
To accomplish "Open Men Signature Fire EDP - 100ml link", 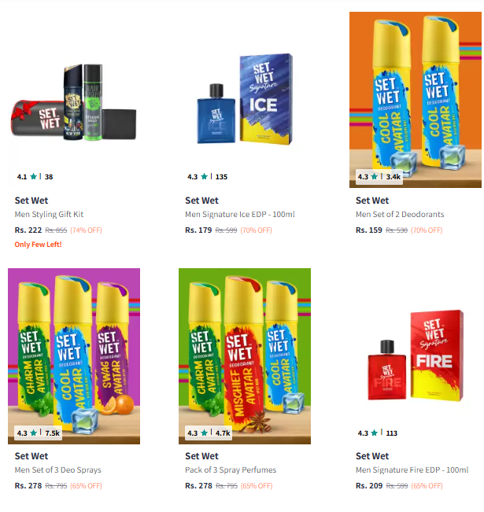I will tap(412, 470).
